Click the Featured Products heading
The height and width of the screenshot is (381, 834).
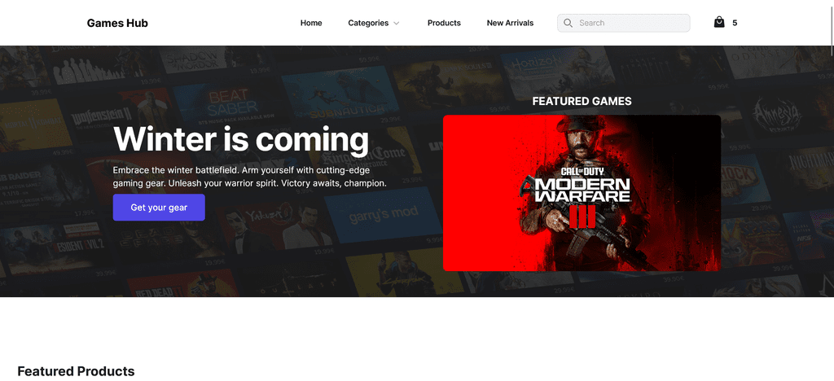click(x=76, y=371)
